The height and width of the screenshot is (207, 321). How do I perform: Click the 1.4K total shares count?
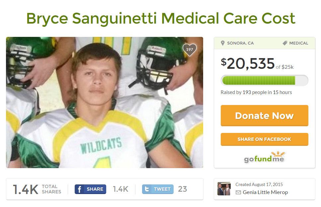[x=26, y=189]
